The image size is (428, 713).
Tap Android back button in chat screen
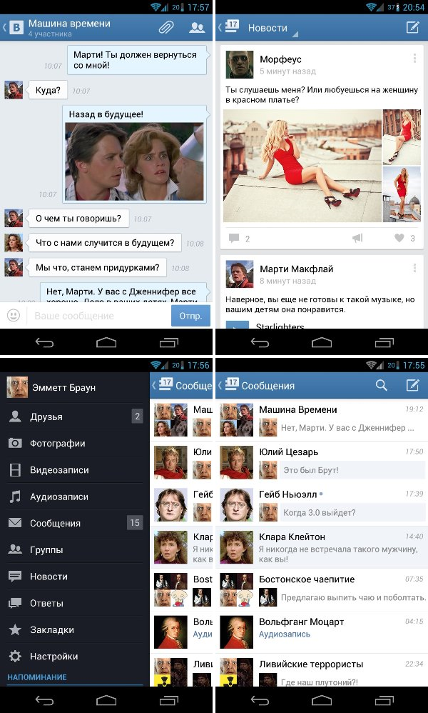[x=44, y=342]
